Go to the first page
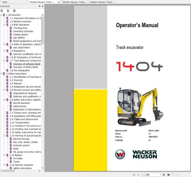This screenshot has width=191, height=177. tap(134, 175)
